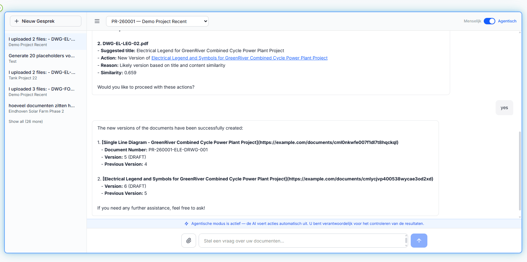527x262 pixels.
Task: Click the hamburger menu icon
Action: coord(97,21)
